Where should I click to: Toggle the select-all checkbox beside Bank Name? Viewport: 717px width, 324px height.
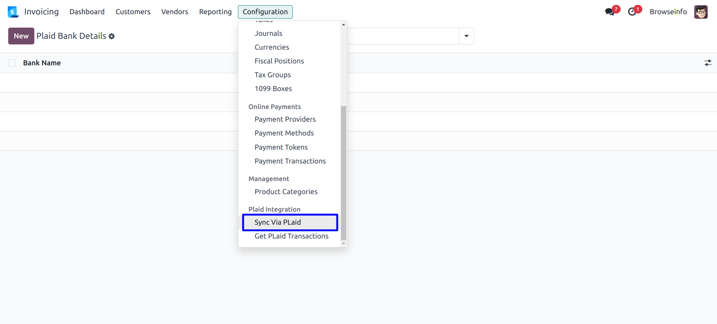(x=12, y=63)
